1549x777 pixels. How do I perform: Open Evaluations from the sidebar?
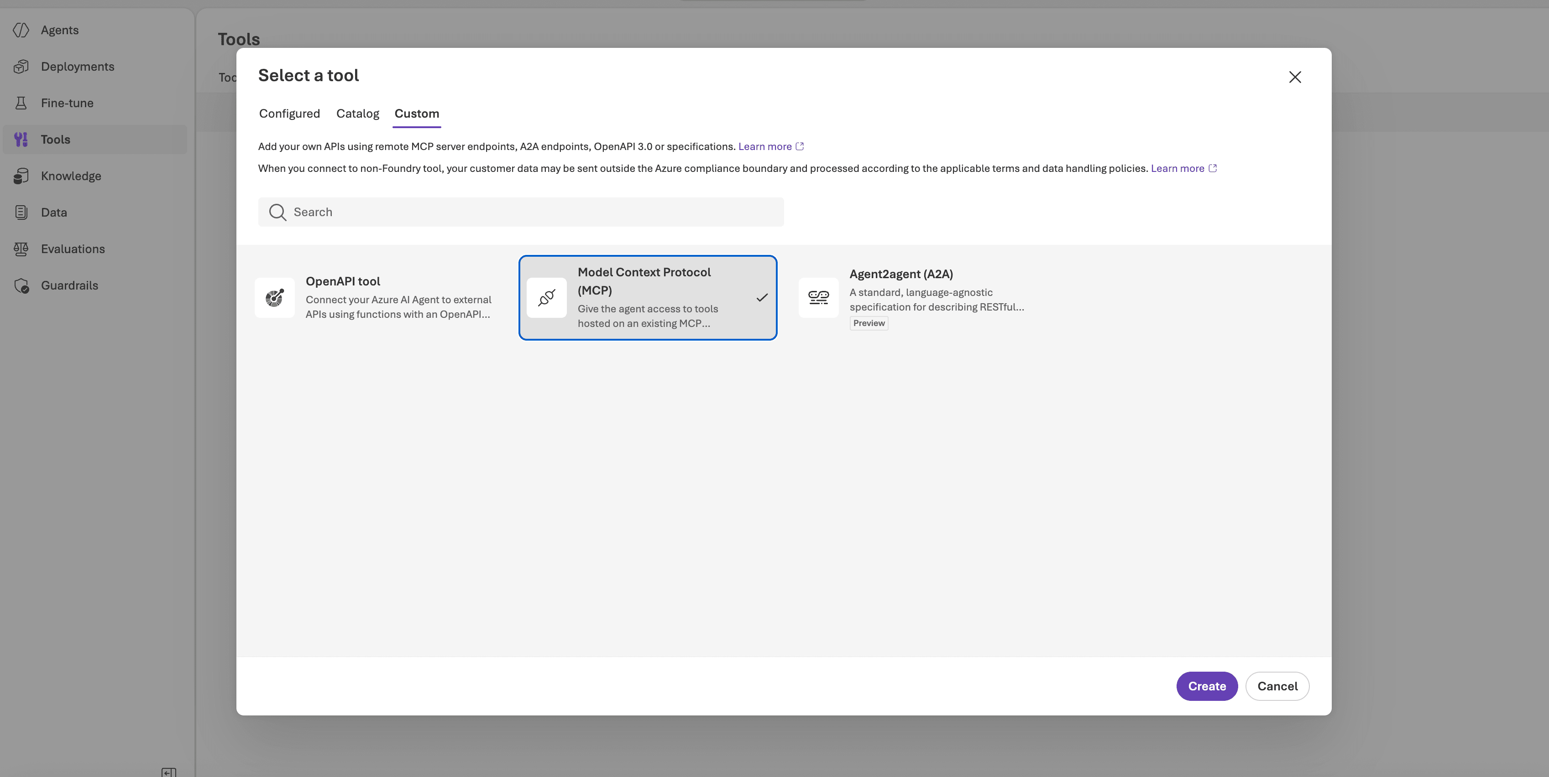(95, 249)
